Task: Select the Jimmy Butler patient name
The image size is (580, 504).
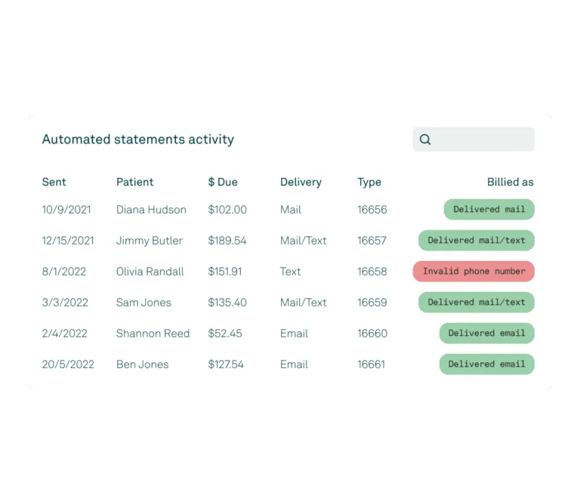Action: [x=150, y=241]
